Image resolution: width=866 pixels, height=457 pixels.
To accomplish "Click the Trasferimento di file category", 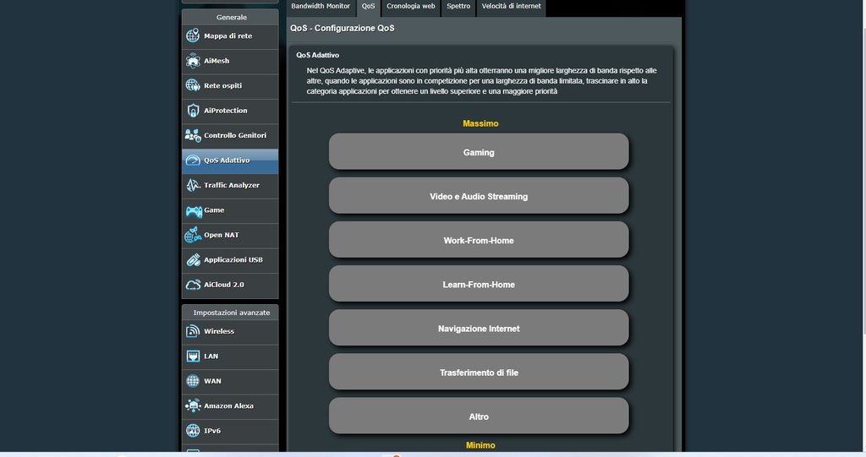I will point(479,372).
